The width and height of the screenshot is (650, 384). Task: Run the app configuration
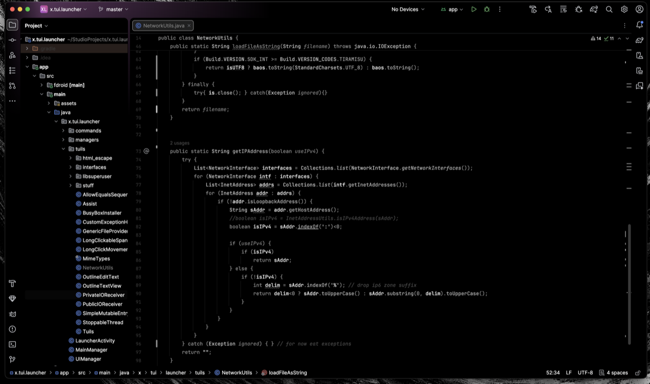point(474,9)
